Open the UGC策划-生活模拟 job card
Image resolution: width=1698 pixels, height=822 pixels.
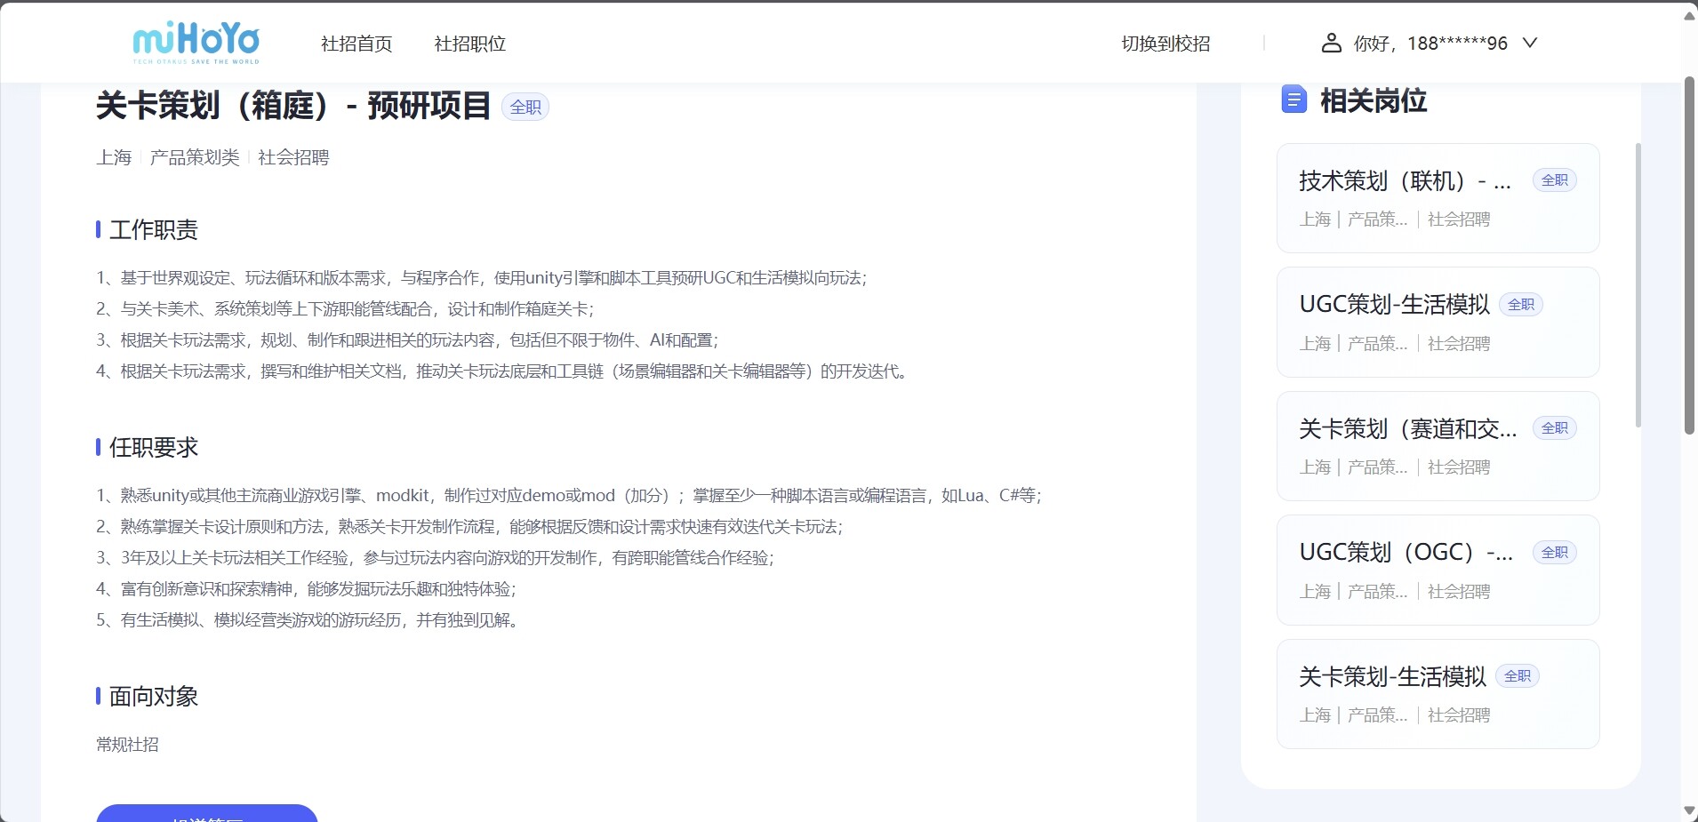click(1438, 322)
